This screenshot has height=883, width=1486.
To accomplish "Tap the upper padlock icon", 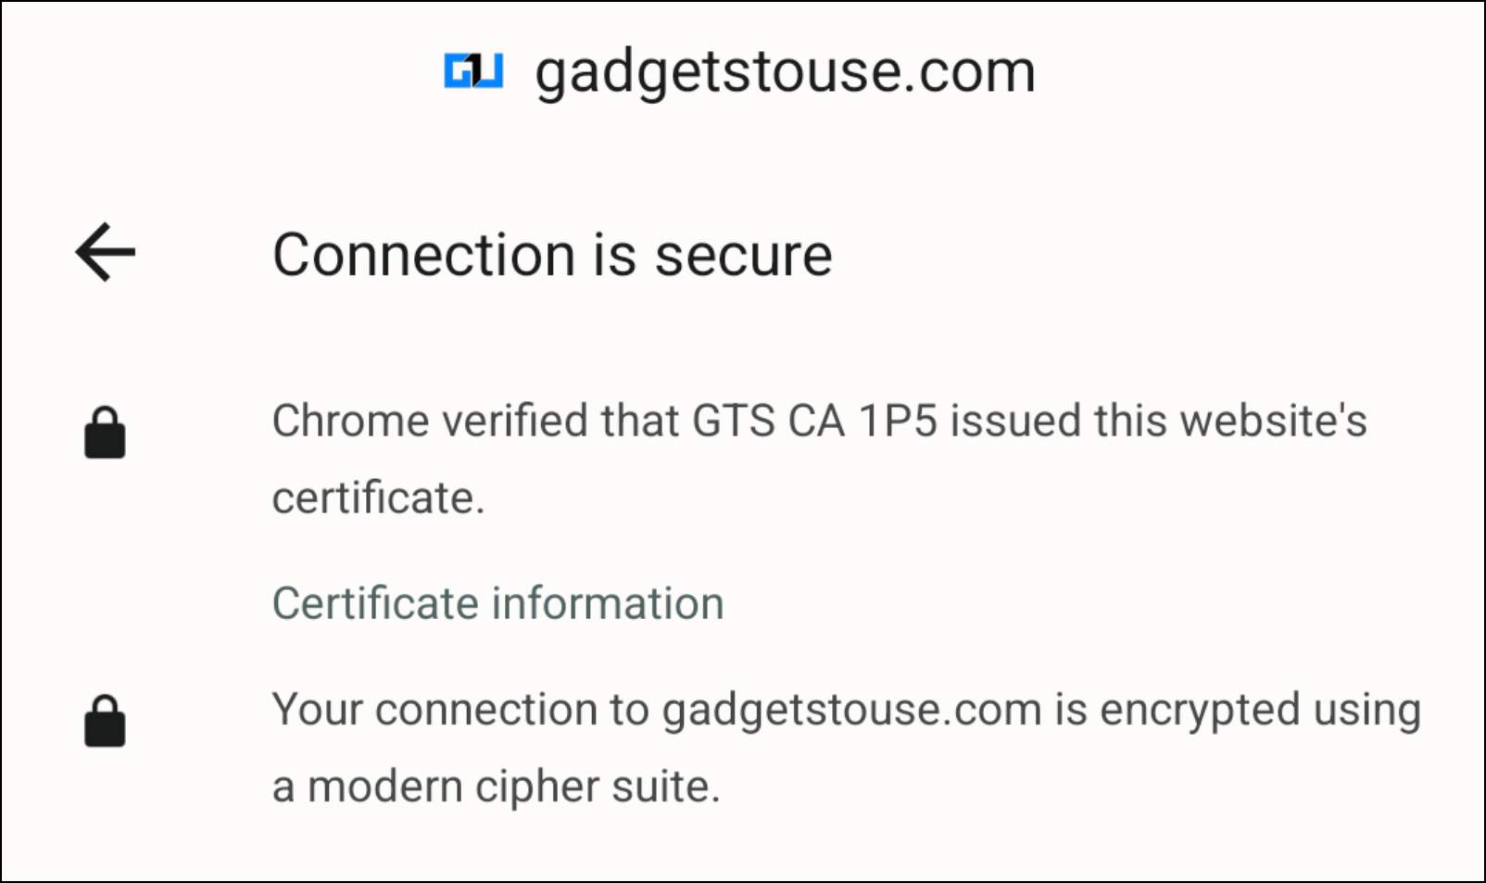I will pos(105,433).
